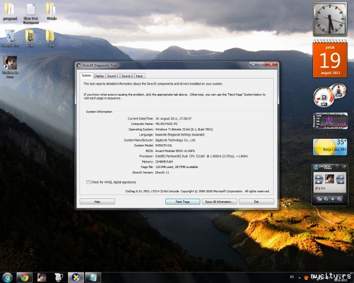Click the disc image thumbnail in DAEMON Tools gadget
The height and width of the screenshot is (283, 354).
[x=330, y=179]
